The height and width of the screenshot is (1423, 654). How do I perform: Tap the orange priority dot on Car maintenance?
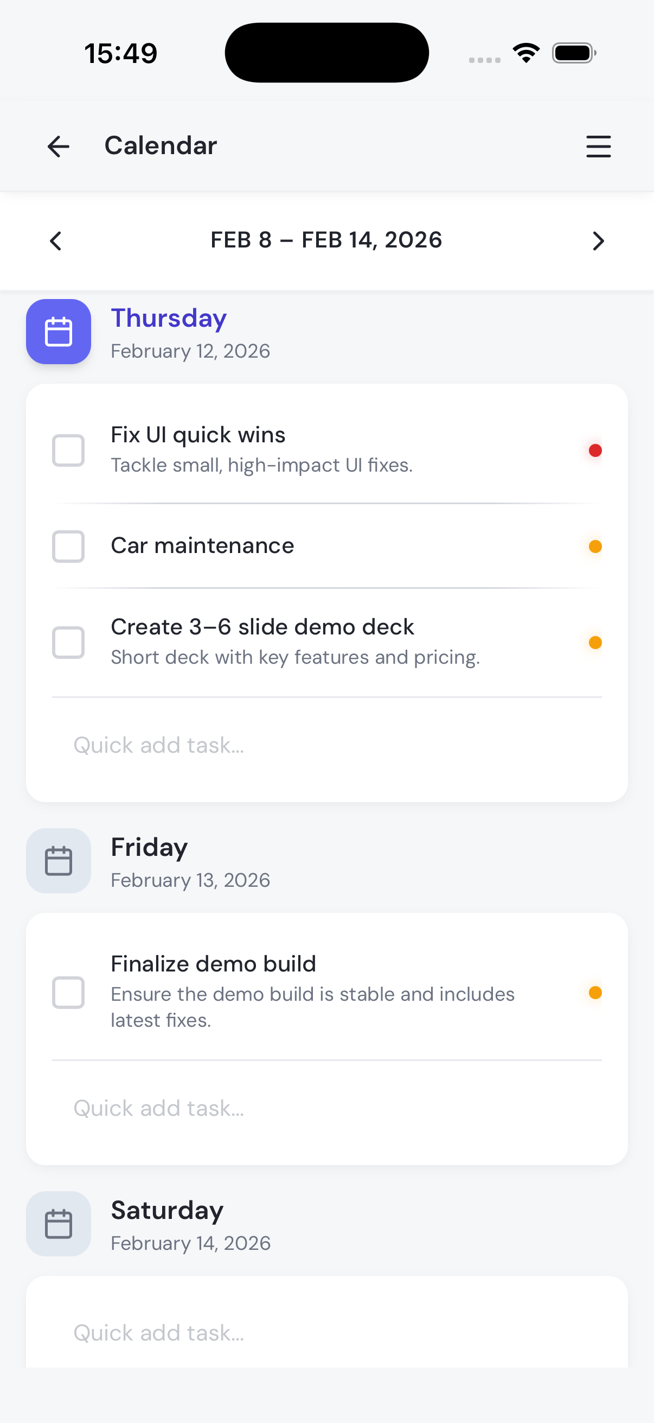point(595,547)
